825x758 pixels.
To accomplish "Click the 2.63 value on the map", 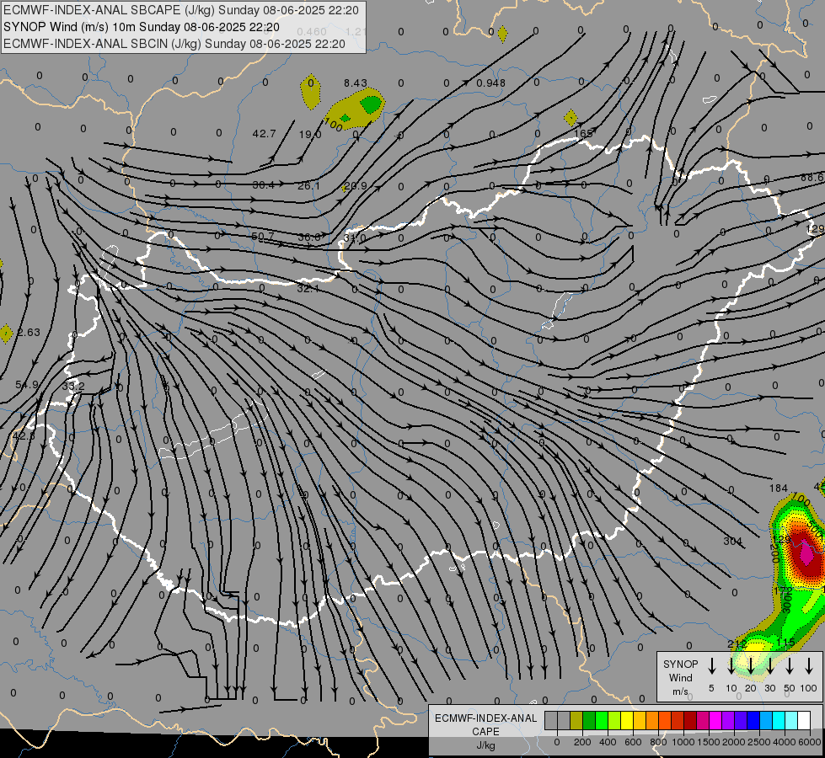I will click(29, 332).
